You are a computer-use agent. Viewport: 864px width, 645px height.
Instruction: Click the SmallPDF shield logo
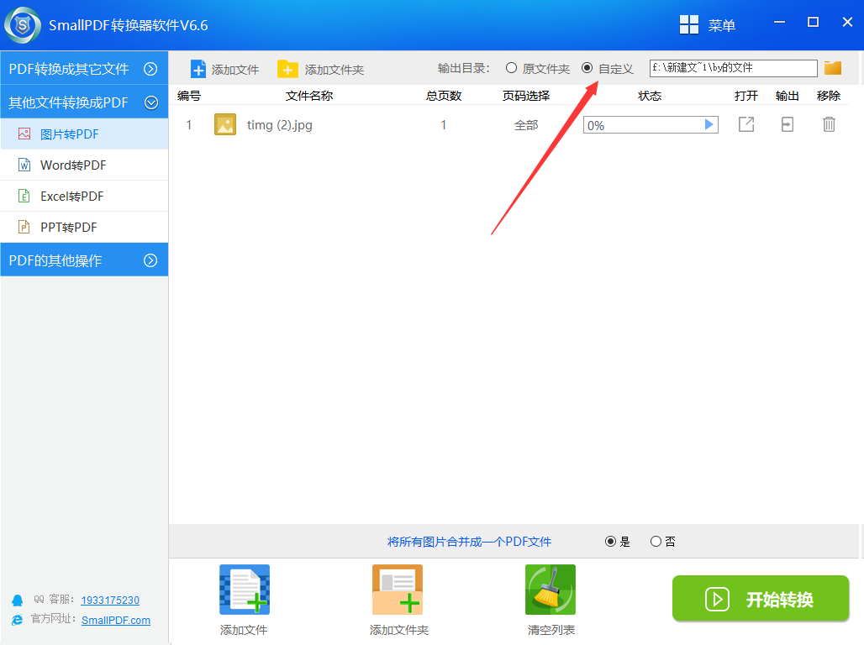(x=23, y=25)
